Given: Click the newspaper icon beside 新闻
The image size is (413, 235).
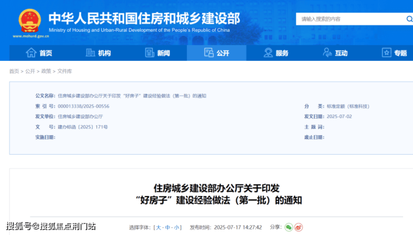Looking at the screenshot, I should point(150,52).
